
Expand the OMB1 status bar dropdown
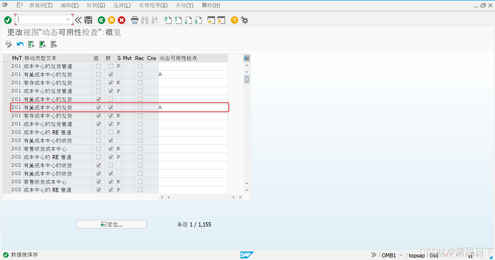coord(401,255)
